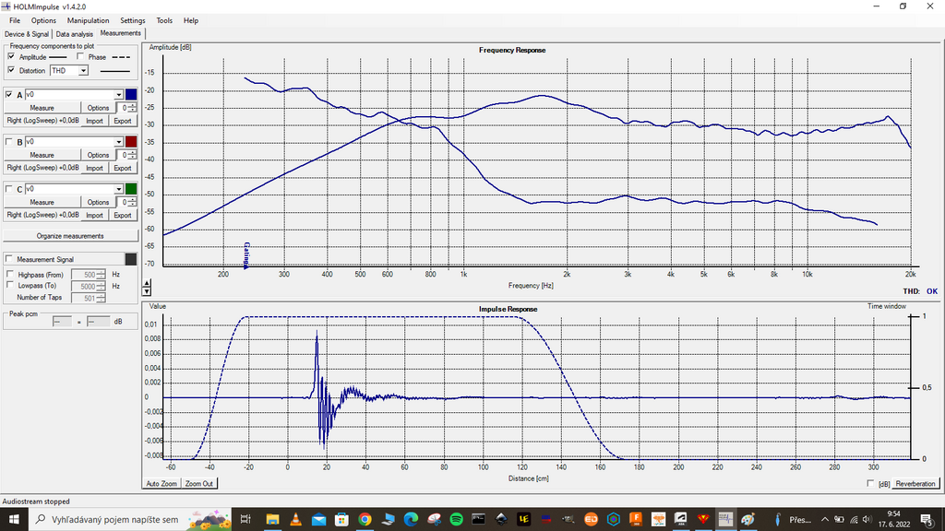
Task: Click the Highpass frequency input field
Action: pos(84,275)
